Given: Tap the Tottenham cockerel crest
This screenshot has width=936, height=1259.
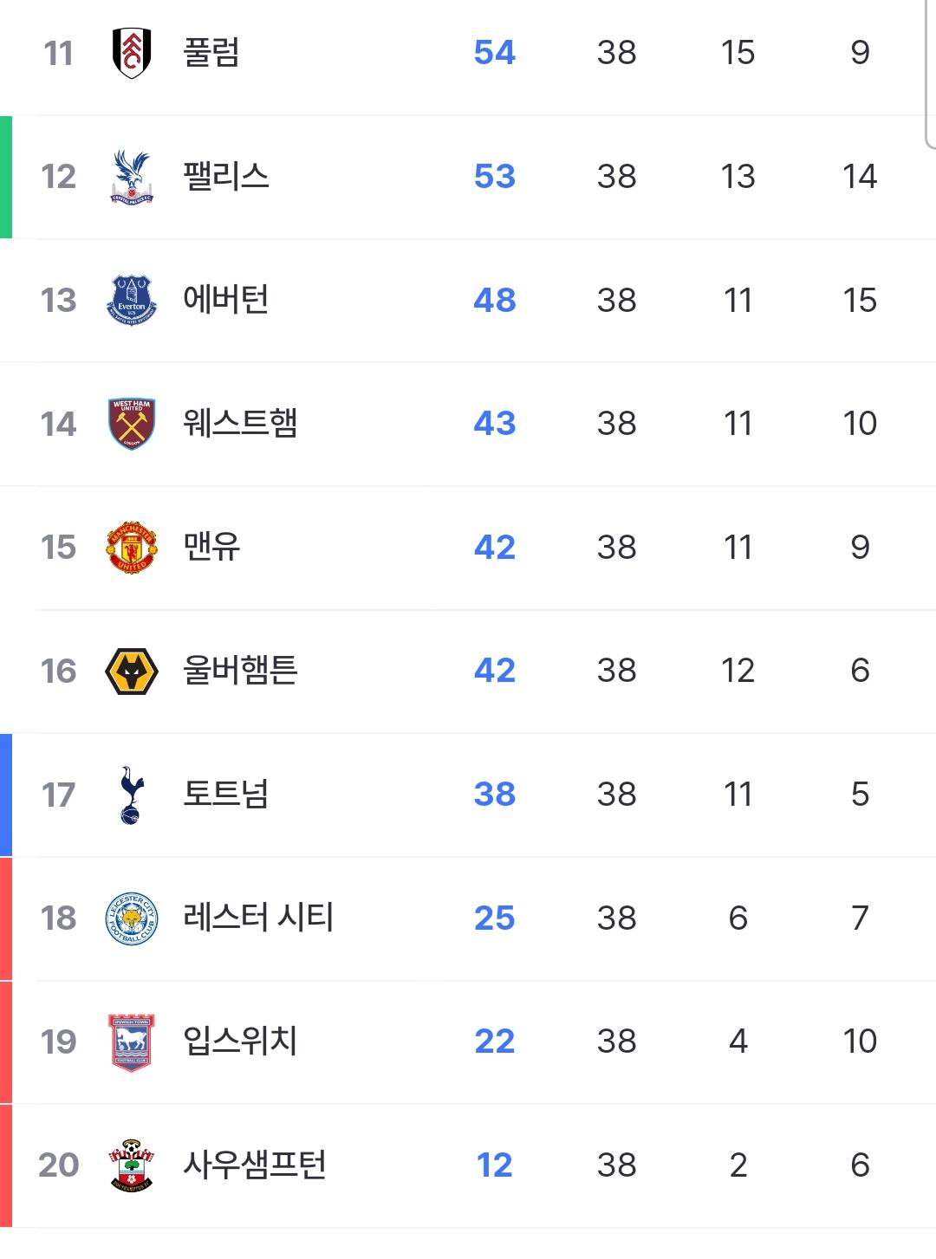Looking at the screenshot, I should pos(132,795).
